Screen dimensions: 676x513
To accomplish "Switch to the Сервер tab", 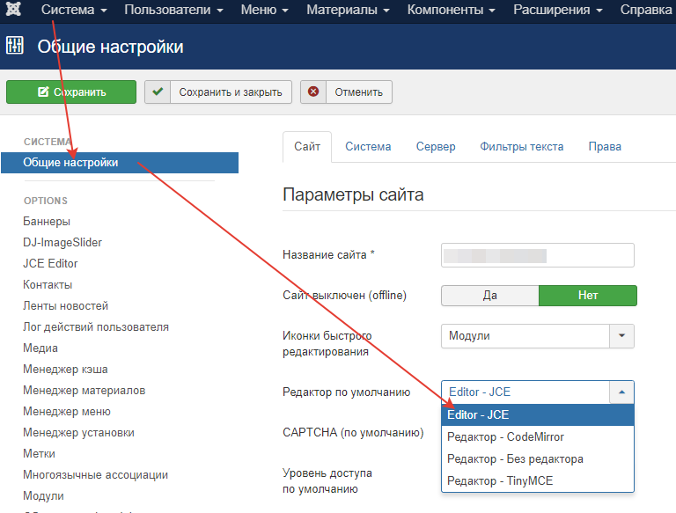I will click(436, 147).
